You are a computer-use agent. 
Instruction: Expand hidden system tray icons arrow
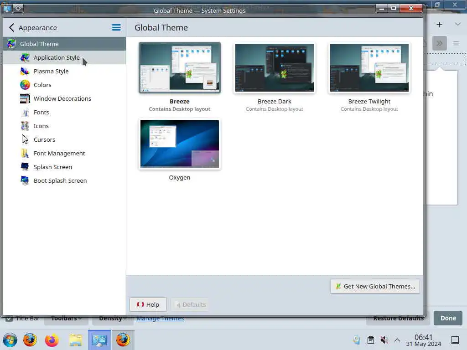(x=397, y=340)
